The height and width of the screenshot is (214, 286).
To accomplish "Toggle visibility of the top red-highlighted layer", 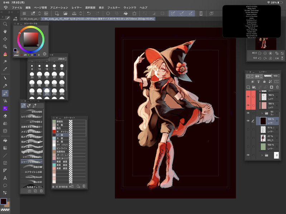I will [248, 97].
